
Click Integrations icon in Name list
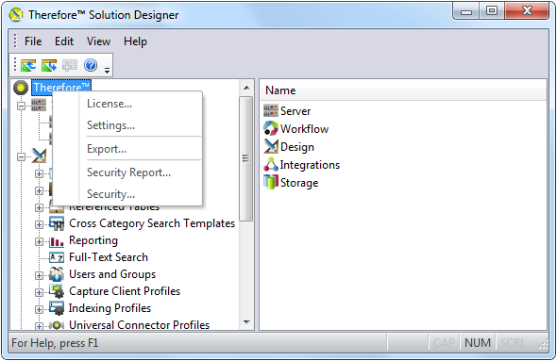click(x=271, y=165)
